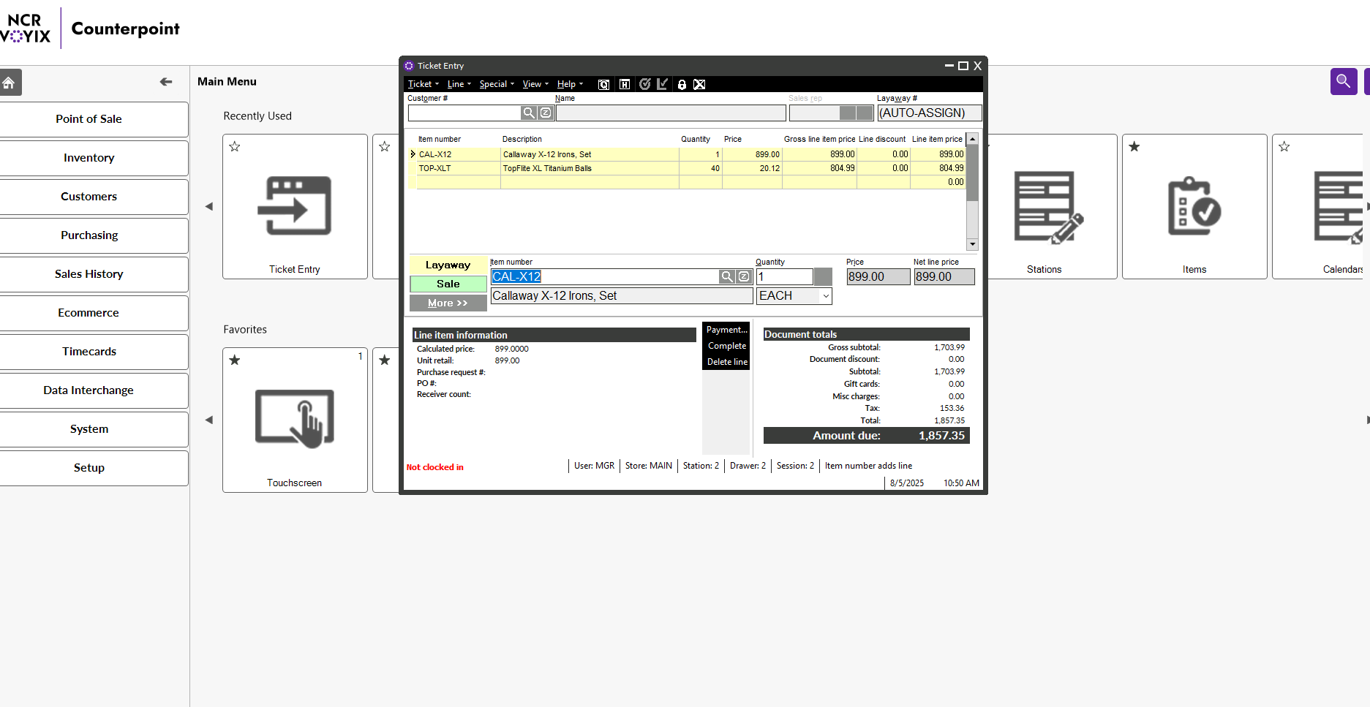Unfavorite the Touchscreen tile star
The image size is (1370, 707).
pyautogui.click(x=235, y=360)
